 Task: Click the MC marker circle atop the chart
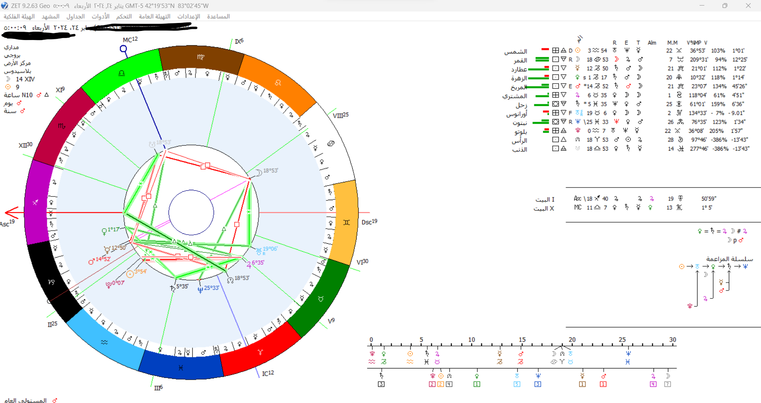[123, 49]
